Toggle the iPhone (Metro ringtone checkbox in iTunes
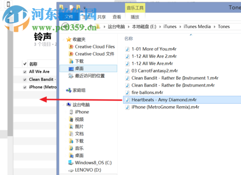The width and height of the screenshot is (241, 175). tap(25, 87)
